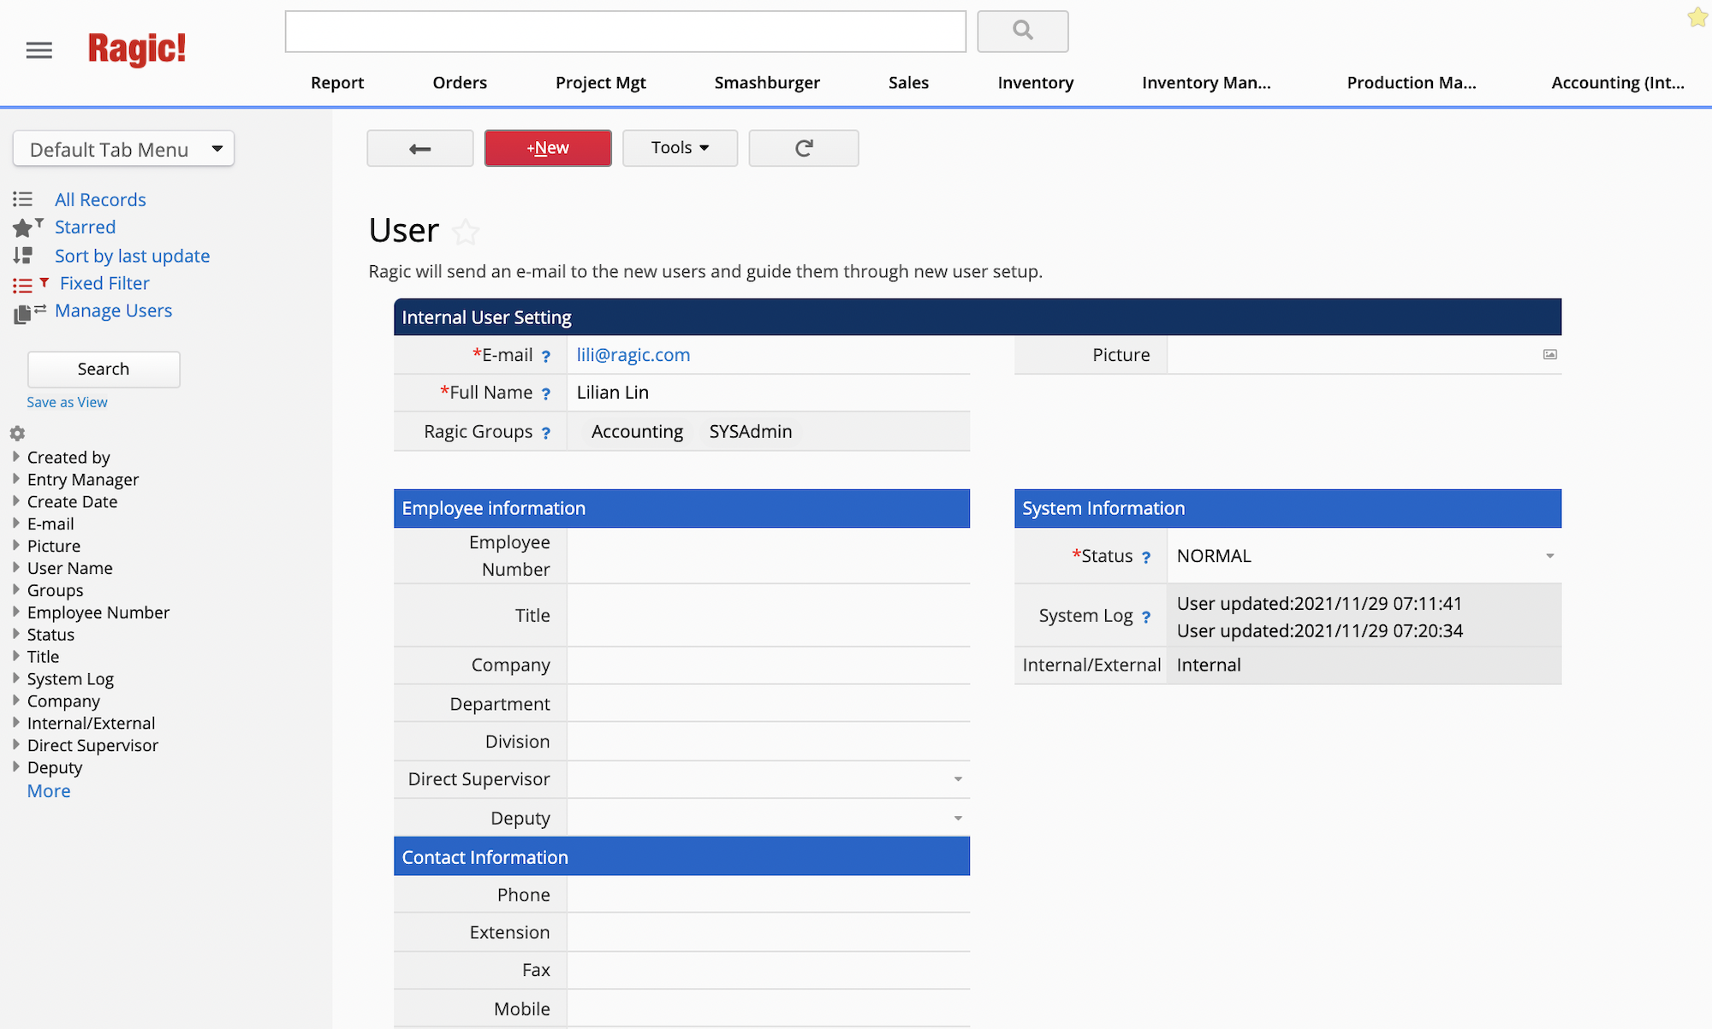Star the User record

466,231
